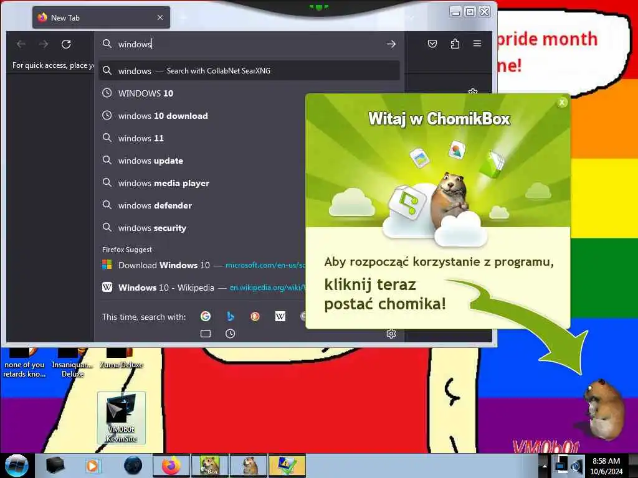Reload the current Firefox page
Viewport: 638px width, 478px height.
(66, 44)
